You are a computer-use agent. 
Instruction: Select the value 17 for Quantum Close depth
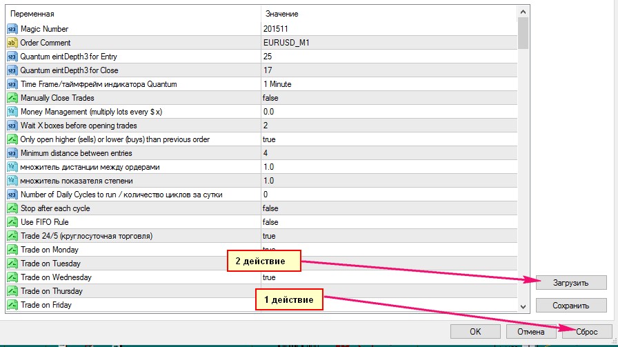[x=268, y=70]
